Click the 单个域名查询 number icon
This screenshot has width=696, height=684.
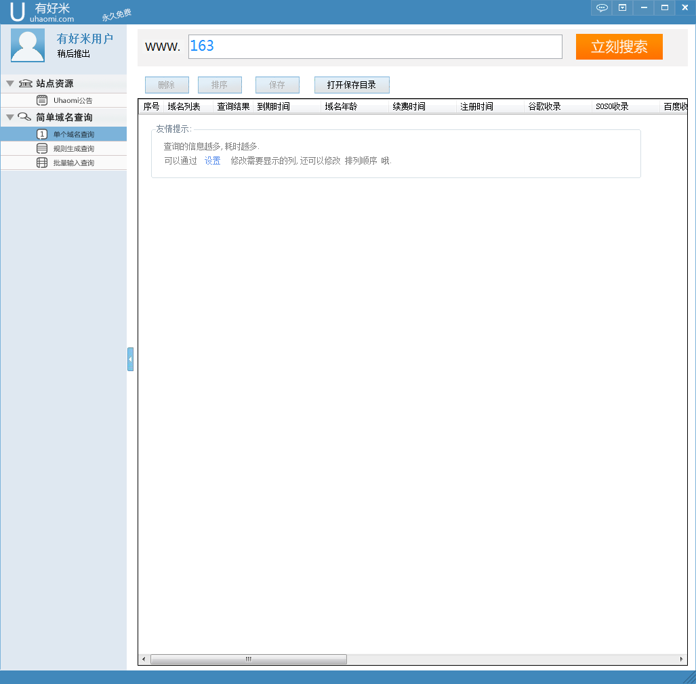pyautogui.click(x=42, y=134)
